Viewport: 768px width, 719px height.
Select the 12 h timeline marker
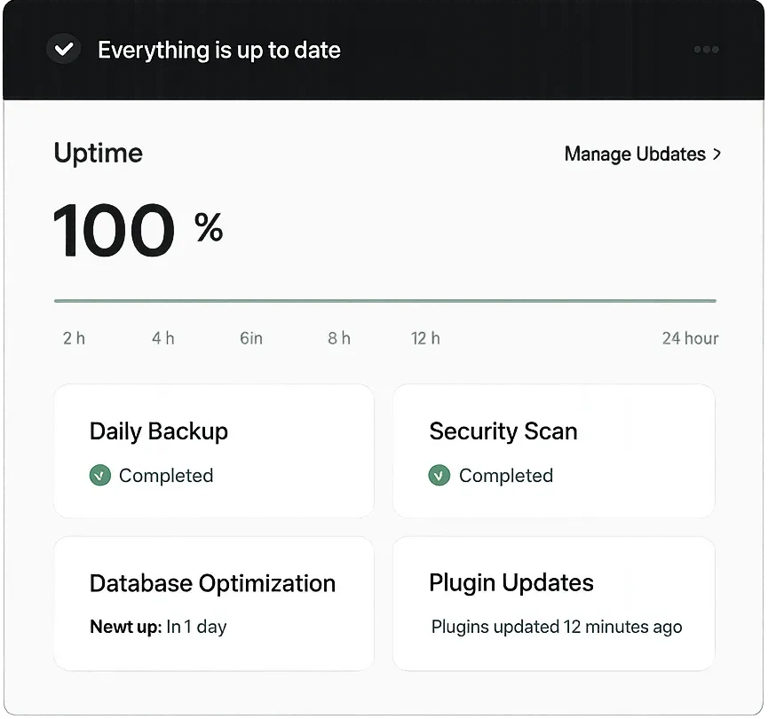(x=425, y=338)
